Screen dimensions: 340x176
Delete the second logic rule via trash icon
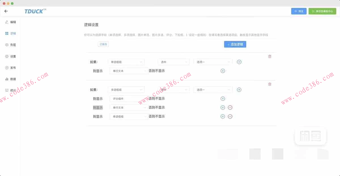click(269, 84)
